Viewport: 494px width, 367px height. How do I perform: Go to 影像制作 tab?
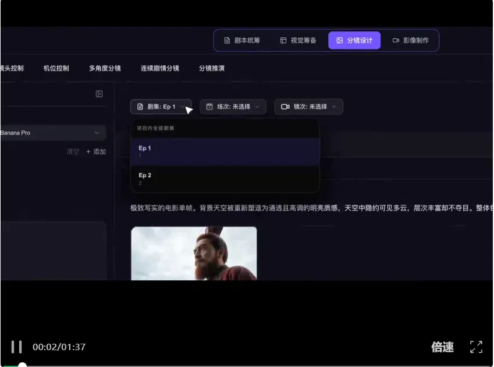tap(411, 40)
